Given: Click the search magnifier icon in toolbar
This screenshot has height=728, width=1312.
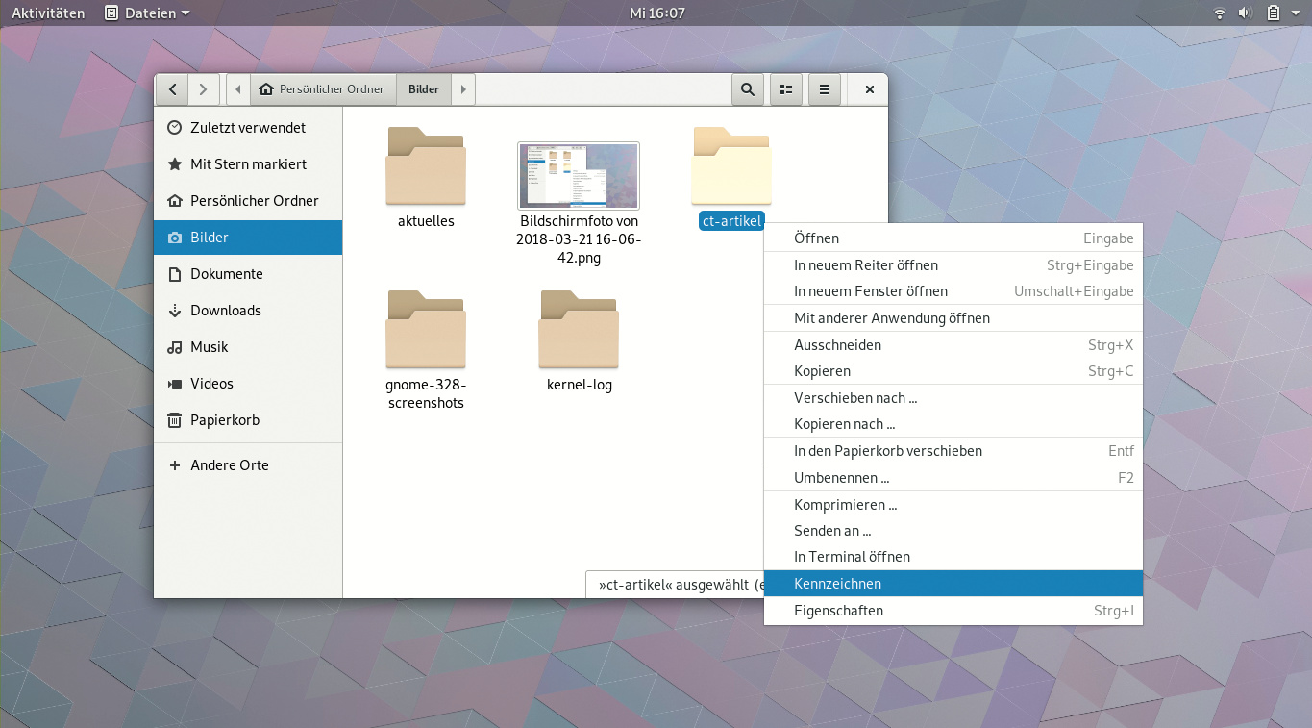Looking at the screenshot, I should [747, 89].
